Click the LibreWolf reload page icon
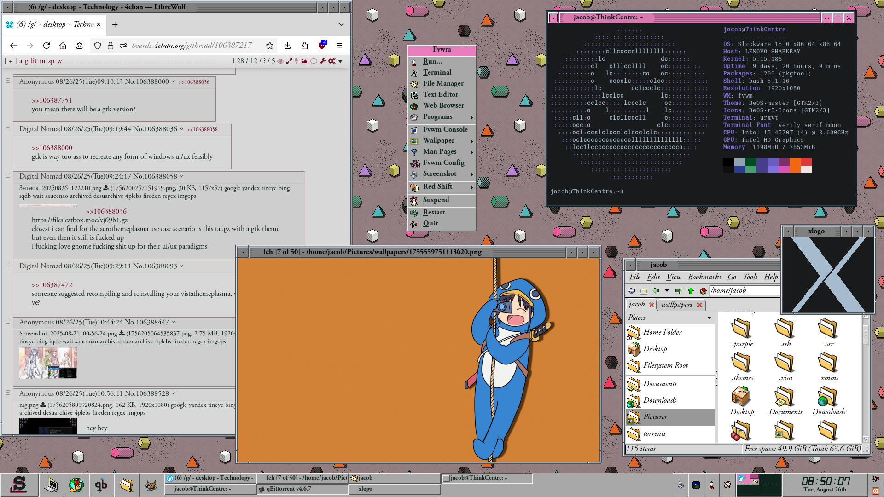This screenshot has width=884, height=497. click(47, 46)
